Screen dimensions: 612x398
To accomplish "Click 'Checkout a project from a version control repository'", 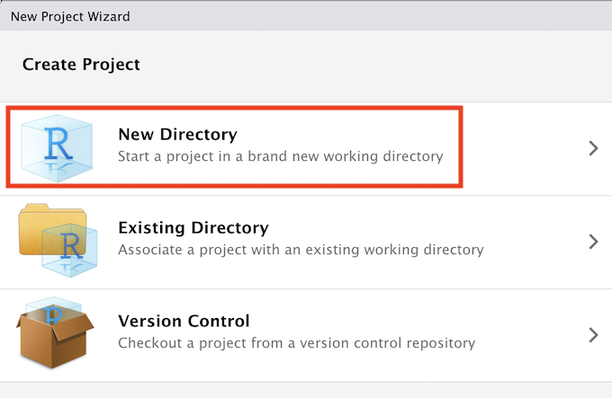I will [296, 342].
